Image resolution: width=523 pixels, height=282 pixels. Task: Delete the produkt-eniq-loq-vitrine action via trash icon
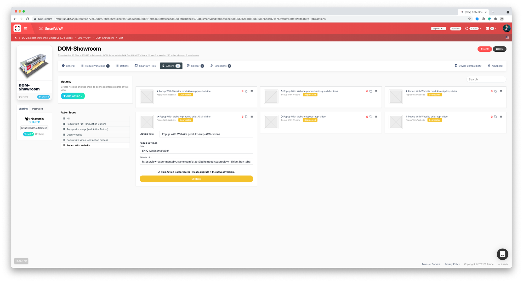click(x=492, y=91)
